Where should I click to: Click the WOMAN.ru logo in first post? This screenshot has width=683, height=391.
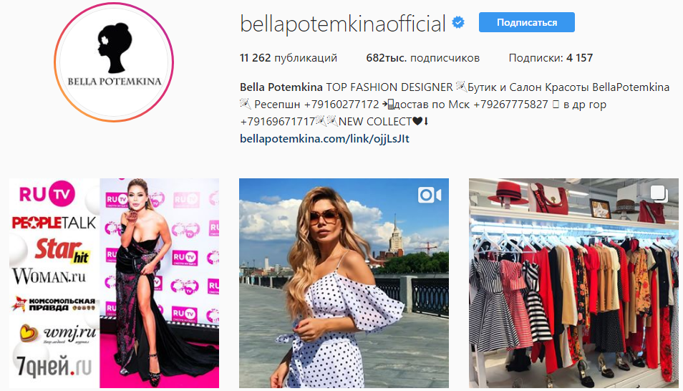coord(49,276)
